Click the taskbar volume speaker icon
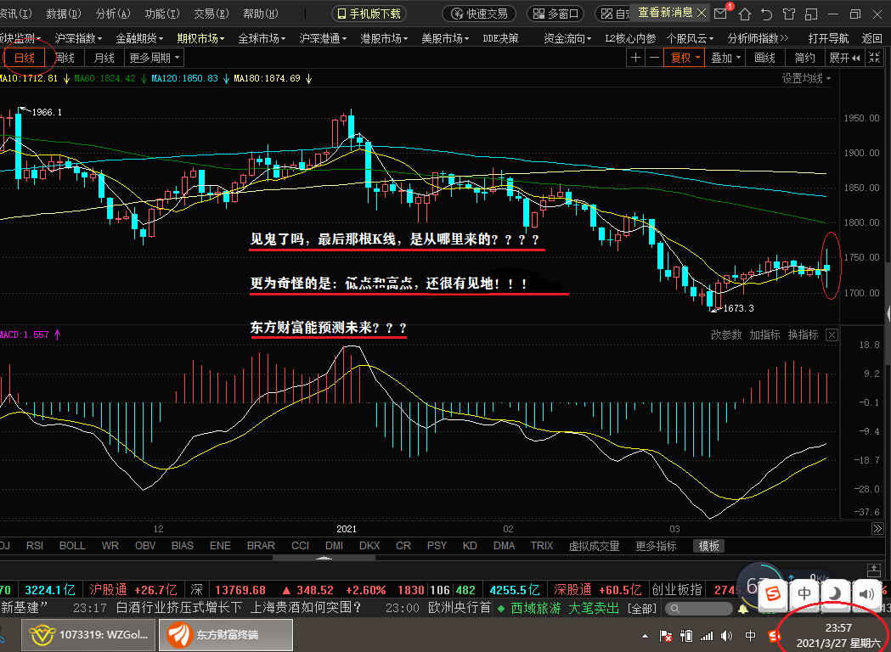 [x=726, y=636]
